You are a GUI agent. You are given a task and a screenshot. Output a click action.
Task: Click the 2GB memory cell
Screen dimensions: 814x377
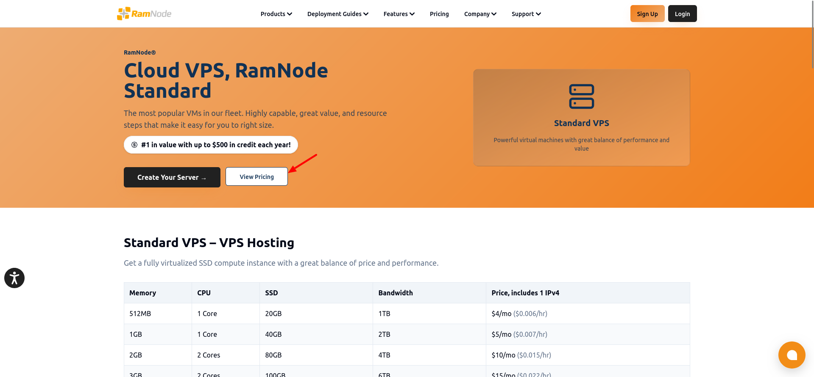pos(158,355)
